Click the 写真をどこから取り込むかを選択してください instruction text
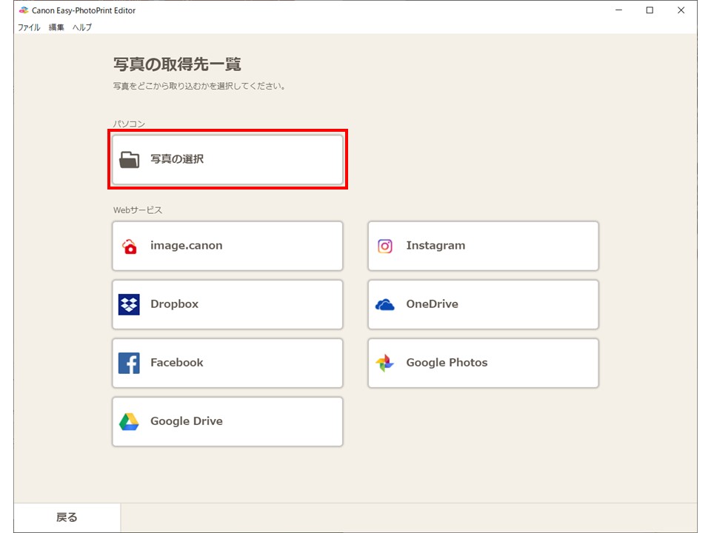This screenshot has height=533, width=711. (199, 86)
